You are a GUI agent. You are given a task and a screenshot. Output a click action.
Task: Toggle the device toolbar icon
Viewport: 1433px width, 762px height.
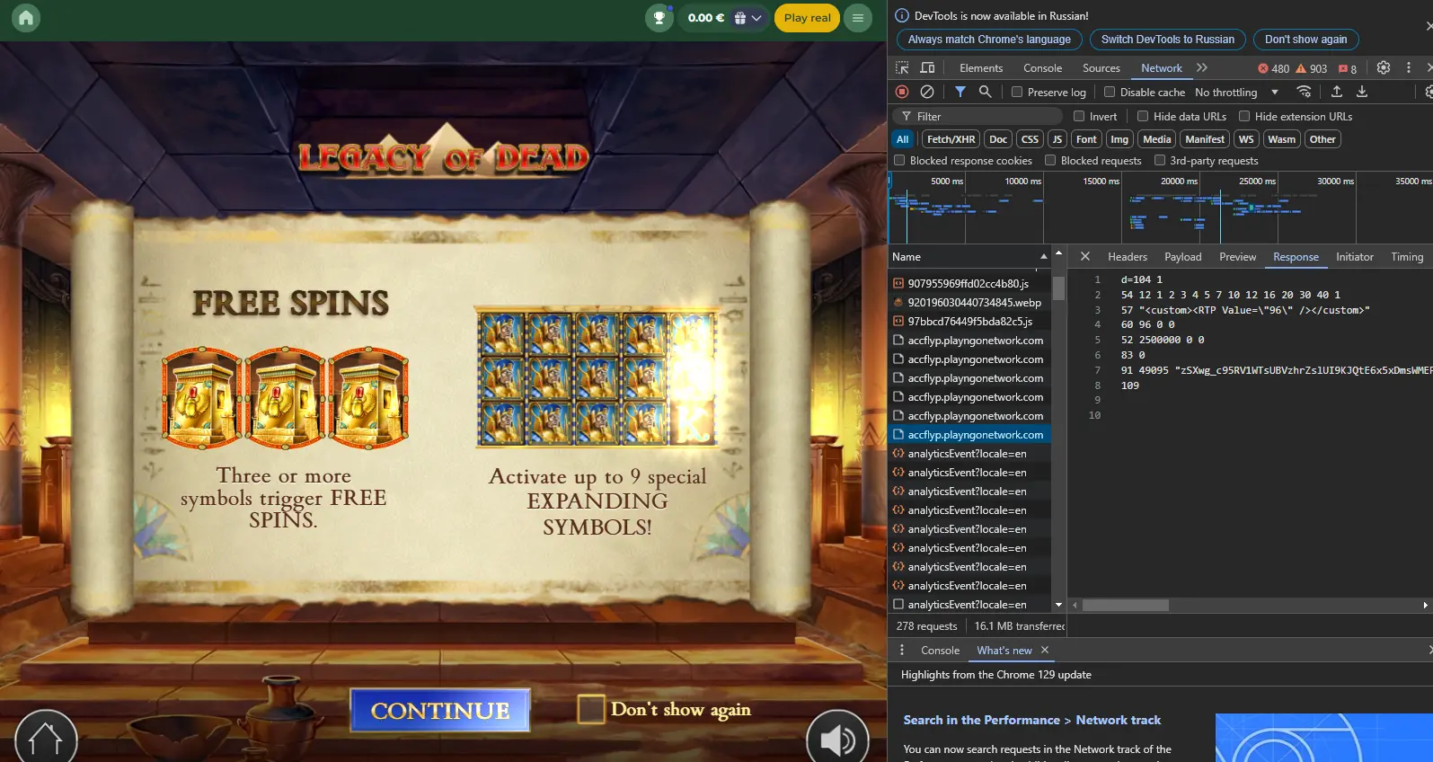(x=927, y=68)
